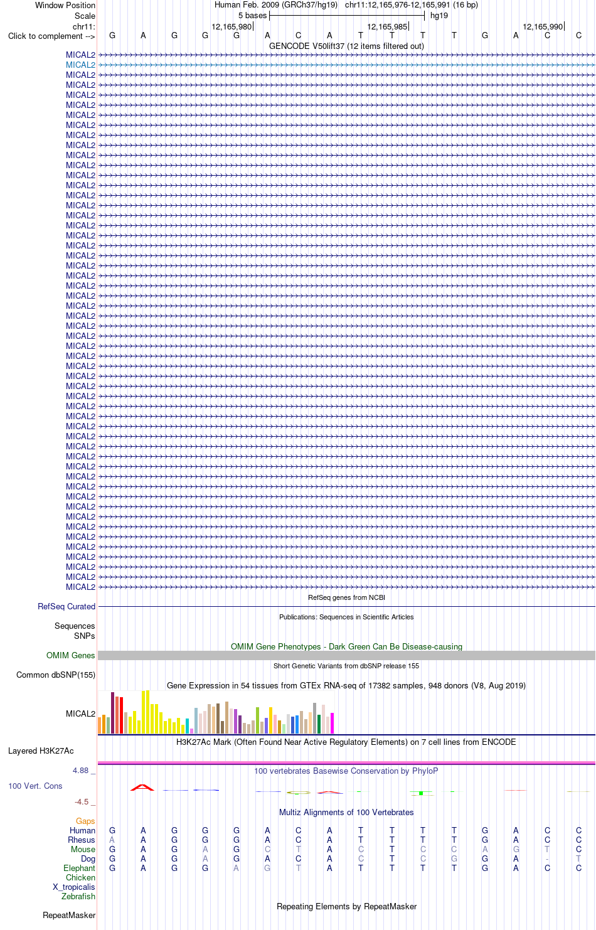596x930 pixels.
Task: Open '100 vertebrates Basewise Conservation by PhyloP' title
Action: click(x=346, y=771)
